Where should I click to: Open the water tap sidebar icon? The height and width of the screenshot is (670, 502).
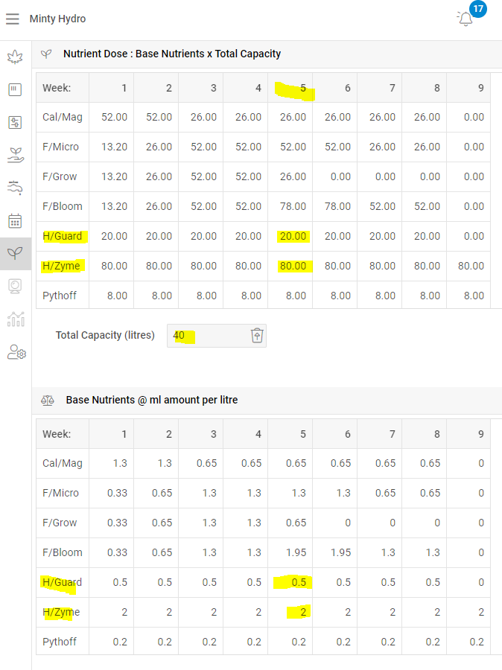(x=15, y=188)
